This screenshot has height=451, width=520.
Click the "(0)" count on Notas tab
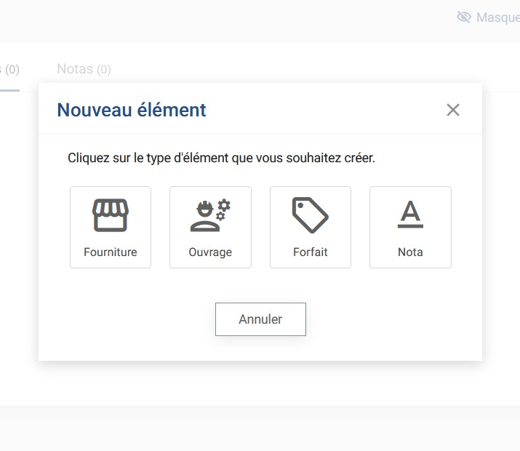(x=104, y=70)
